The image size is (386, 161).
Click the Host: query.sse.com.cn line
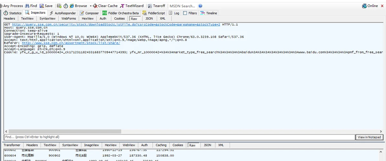pos(26,28)
